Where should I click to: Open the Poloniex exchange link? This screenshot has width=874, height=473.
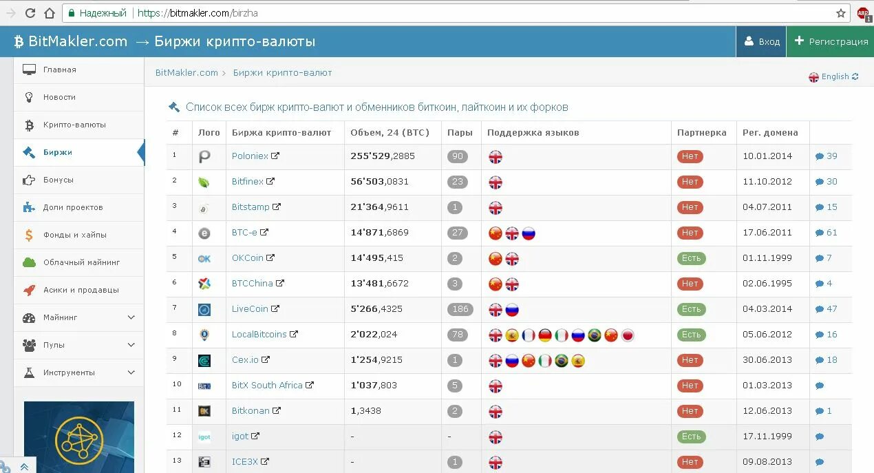click(x=250, y=156)
